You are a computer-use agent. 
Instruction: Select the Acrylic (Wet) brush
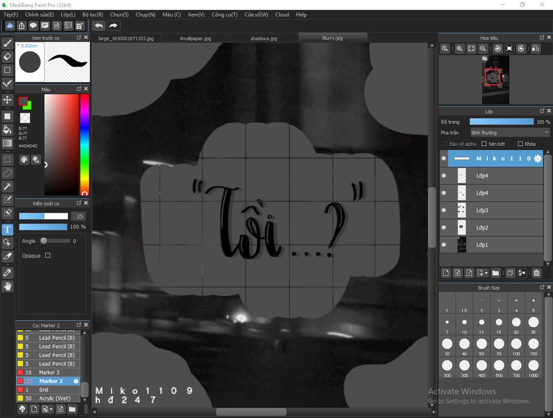click(x=49, y=398)
